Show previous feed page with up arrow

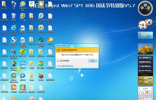(x=142, y=75)
